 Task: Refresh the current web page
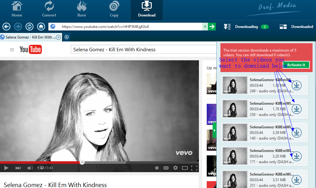[29, 26]
